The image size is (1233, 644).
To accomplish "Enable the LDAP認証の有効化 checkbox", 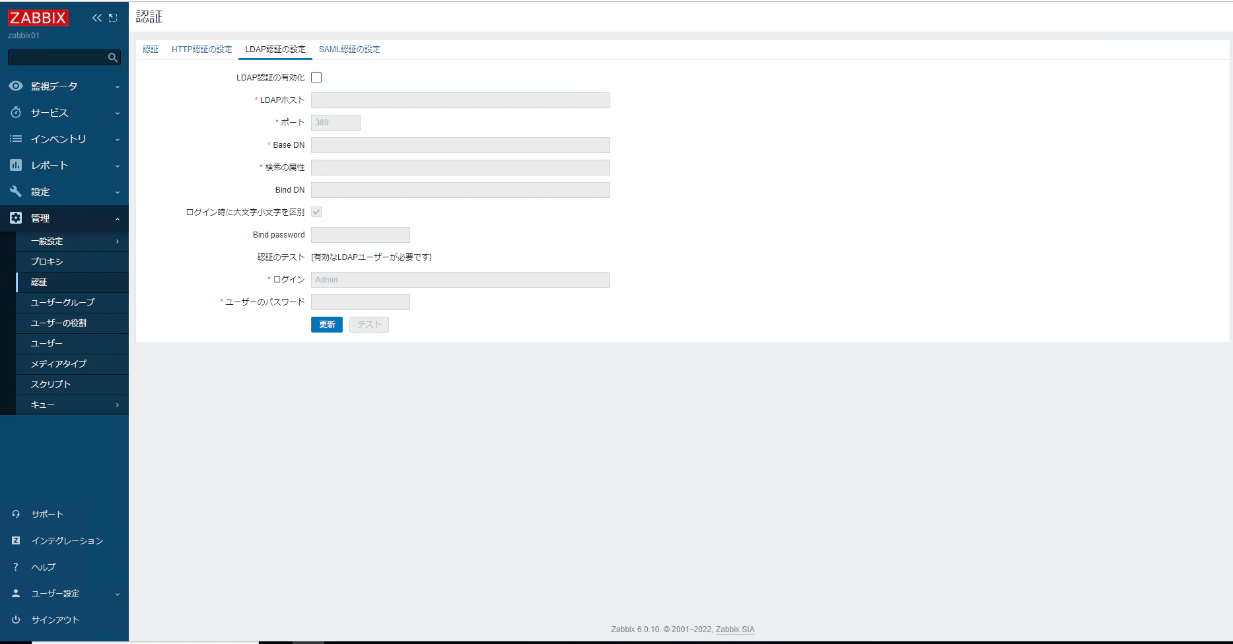I will (316, 77).
